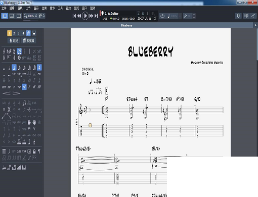Open a new tab with plus button
Screen dimensions: 258x197
click(x=255, y=25)
